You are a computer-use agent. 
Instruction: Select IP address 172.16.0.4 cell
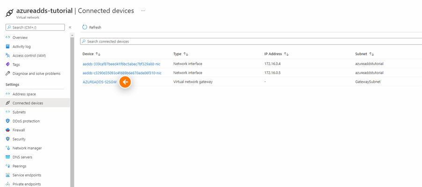coord(272,64)
